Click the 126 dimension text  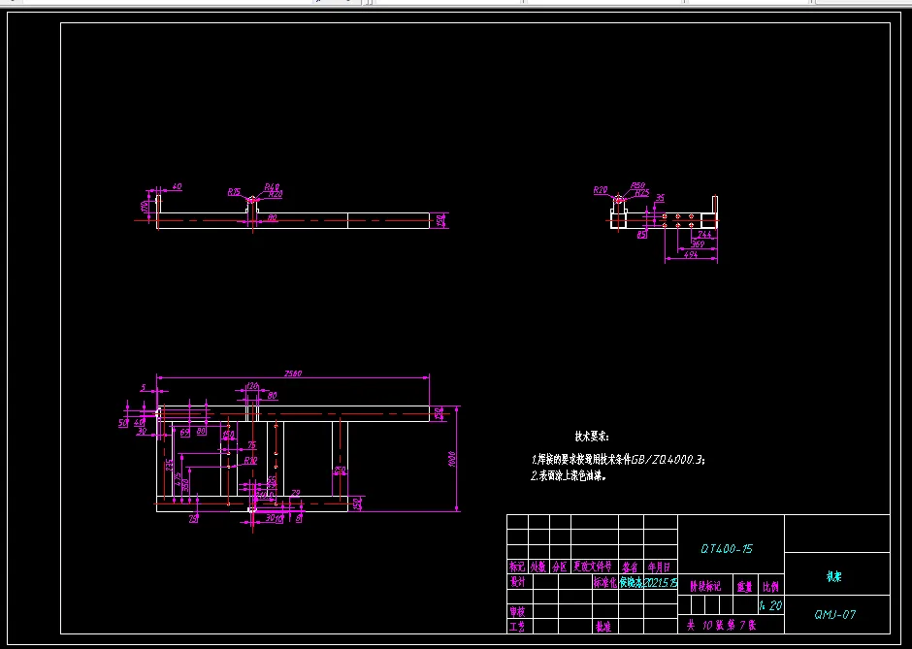[252, 386]
